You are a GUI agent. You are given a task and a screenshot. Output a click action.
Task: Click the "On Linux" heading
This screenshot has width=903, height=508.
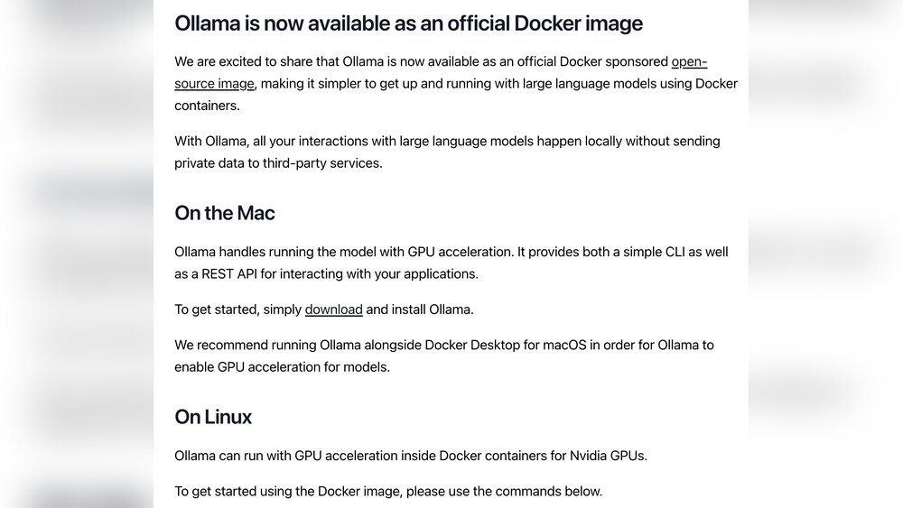tap(213, 417)
